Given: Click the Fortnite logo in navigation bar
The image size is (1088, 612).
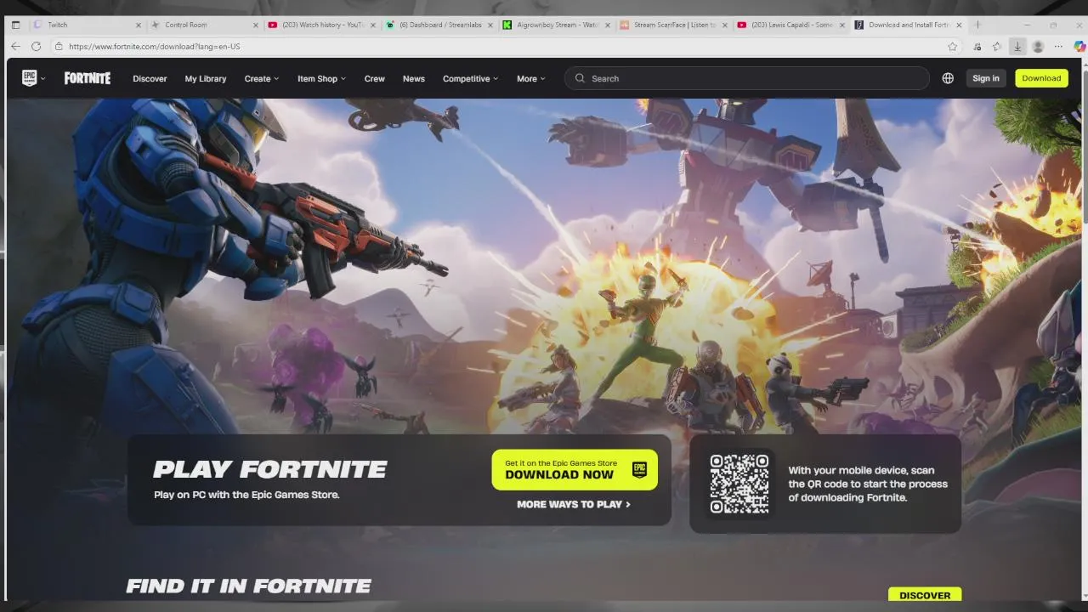Looking at the screenshot, I should click(88, 78).
